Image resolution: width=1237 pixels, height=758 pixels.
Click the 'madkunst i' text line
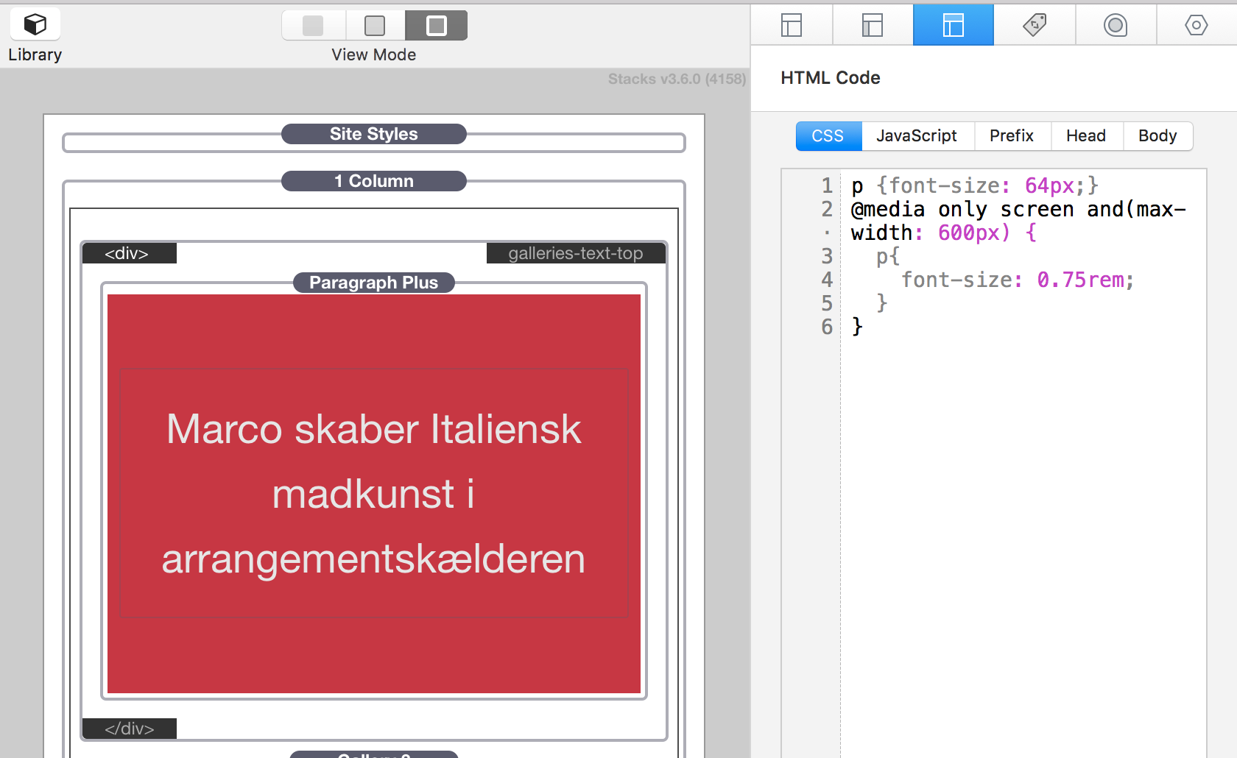(374, 494)
